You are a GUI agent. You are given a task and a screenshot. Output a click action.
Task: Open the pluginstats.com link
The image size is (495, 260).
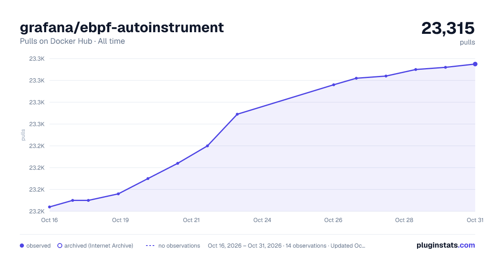point(445,245)
